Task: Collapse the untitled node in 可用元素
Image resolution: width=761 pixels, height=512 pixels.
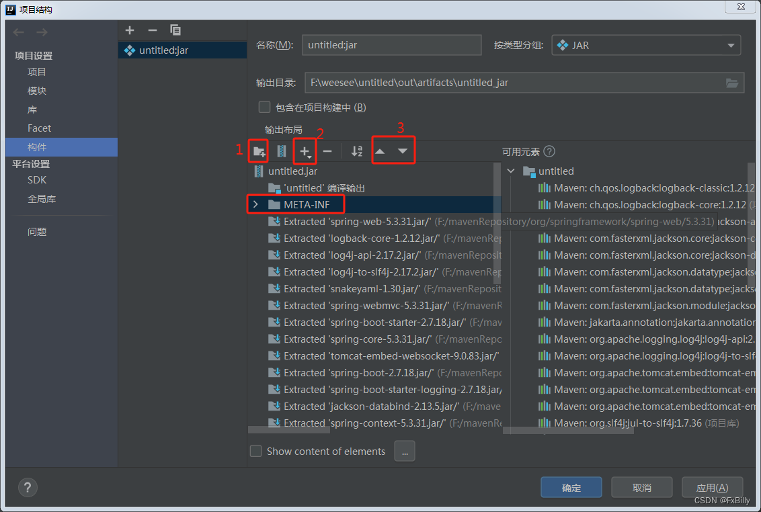Action: click(x=511, y=171)
